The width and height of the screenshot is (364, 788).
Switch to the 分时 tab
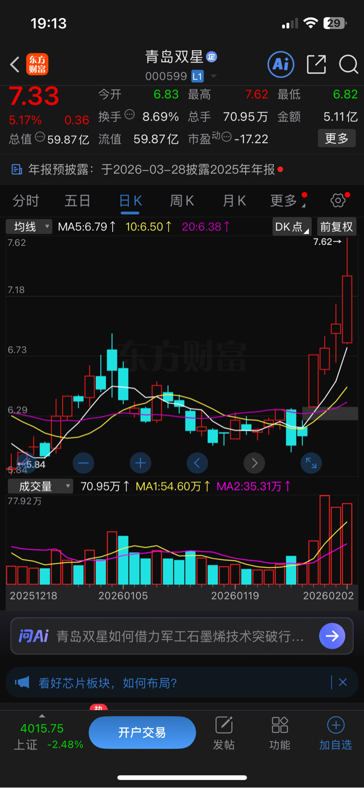[x=26, y=201]
